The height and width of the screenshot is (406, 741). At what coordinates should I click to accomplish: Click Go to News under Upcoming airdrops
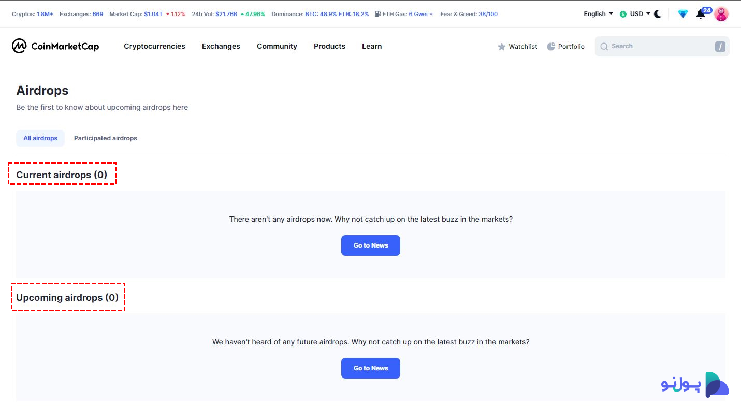(371, 368)
